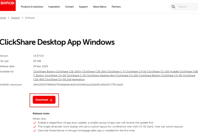Image resolution: width=198 pixels, height=133 pixels.
Task: Click the search magnifier icon
Action: (x=174, y=7)
